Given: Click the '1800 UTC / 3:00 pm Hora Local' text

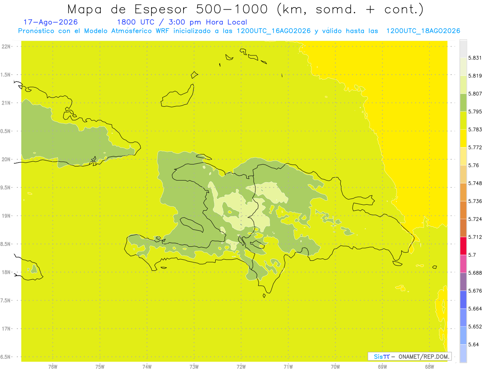Looking at the screenshot, I should click(x=182, y=22).
